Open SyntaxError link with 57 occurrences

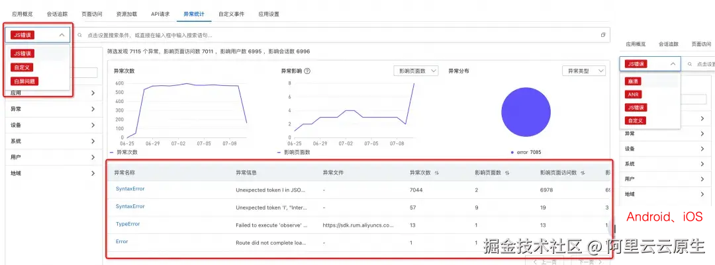tap(130, 206)
